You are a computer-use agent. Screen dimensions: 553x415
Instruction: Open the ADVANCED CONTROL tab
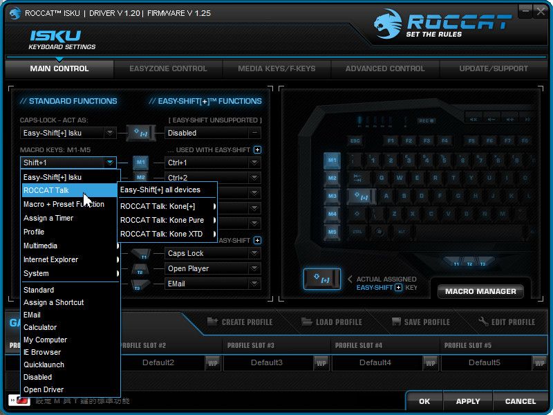pos(385,68)
